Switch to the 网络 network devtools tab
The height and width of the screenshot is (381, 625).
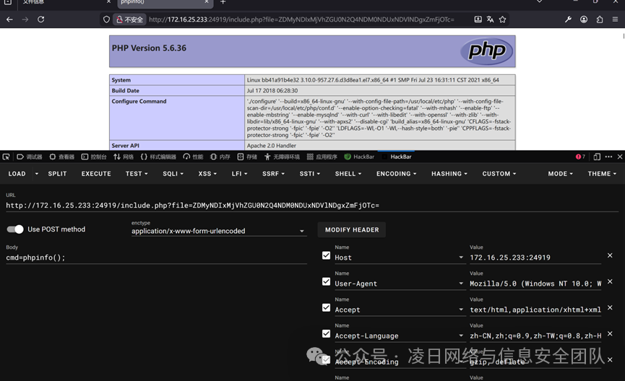pyautogui.click(x=123, y=157)
